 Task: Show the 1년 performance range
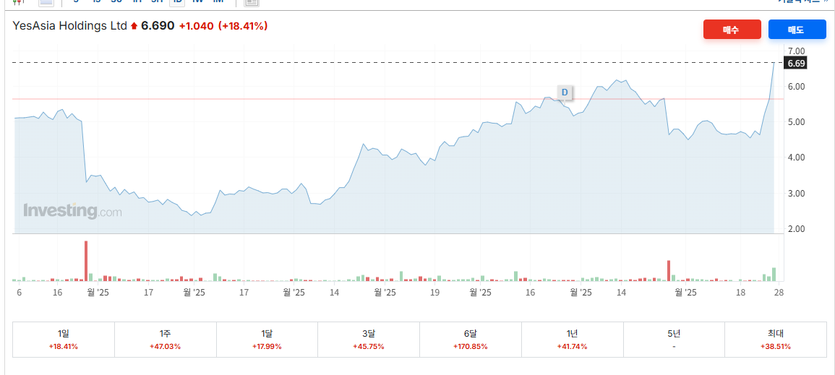coord(572,340)
